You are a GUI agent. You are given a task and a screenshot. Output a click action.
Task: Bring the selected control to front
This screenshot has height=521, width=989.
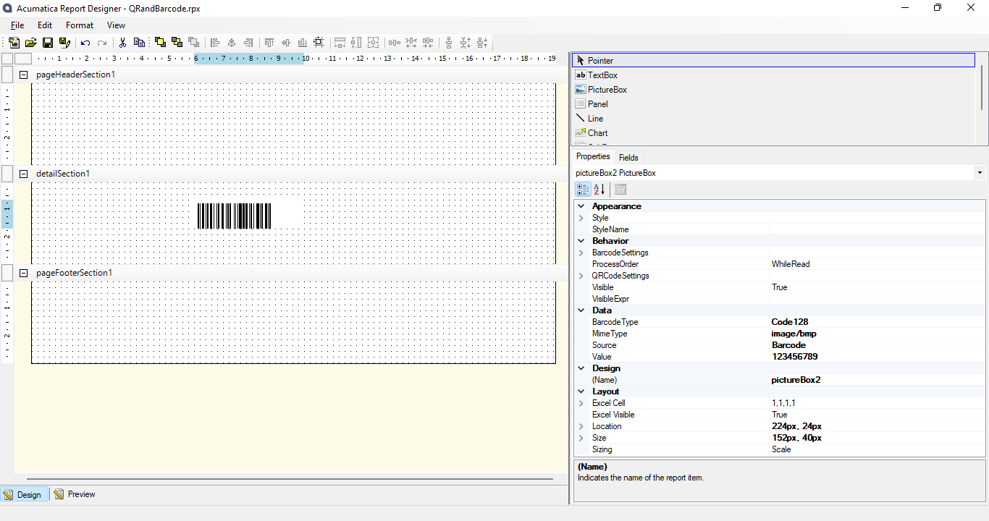[160, 43]
